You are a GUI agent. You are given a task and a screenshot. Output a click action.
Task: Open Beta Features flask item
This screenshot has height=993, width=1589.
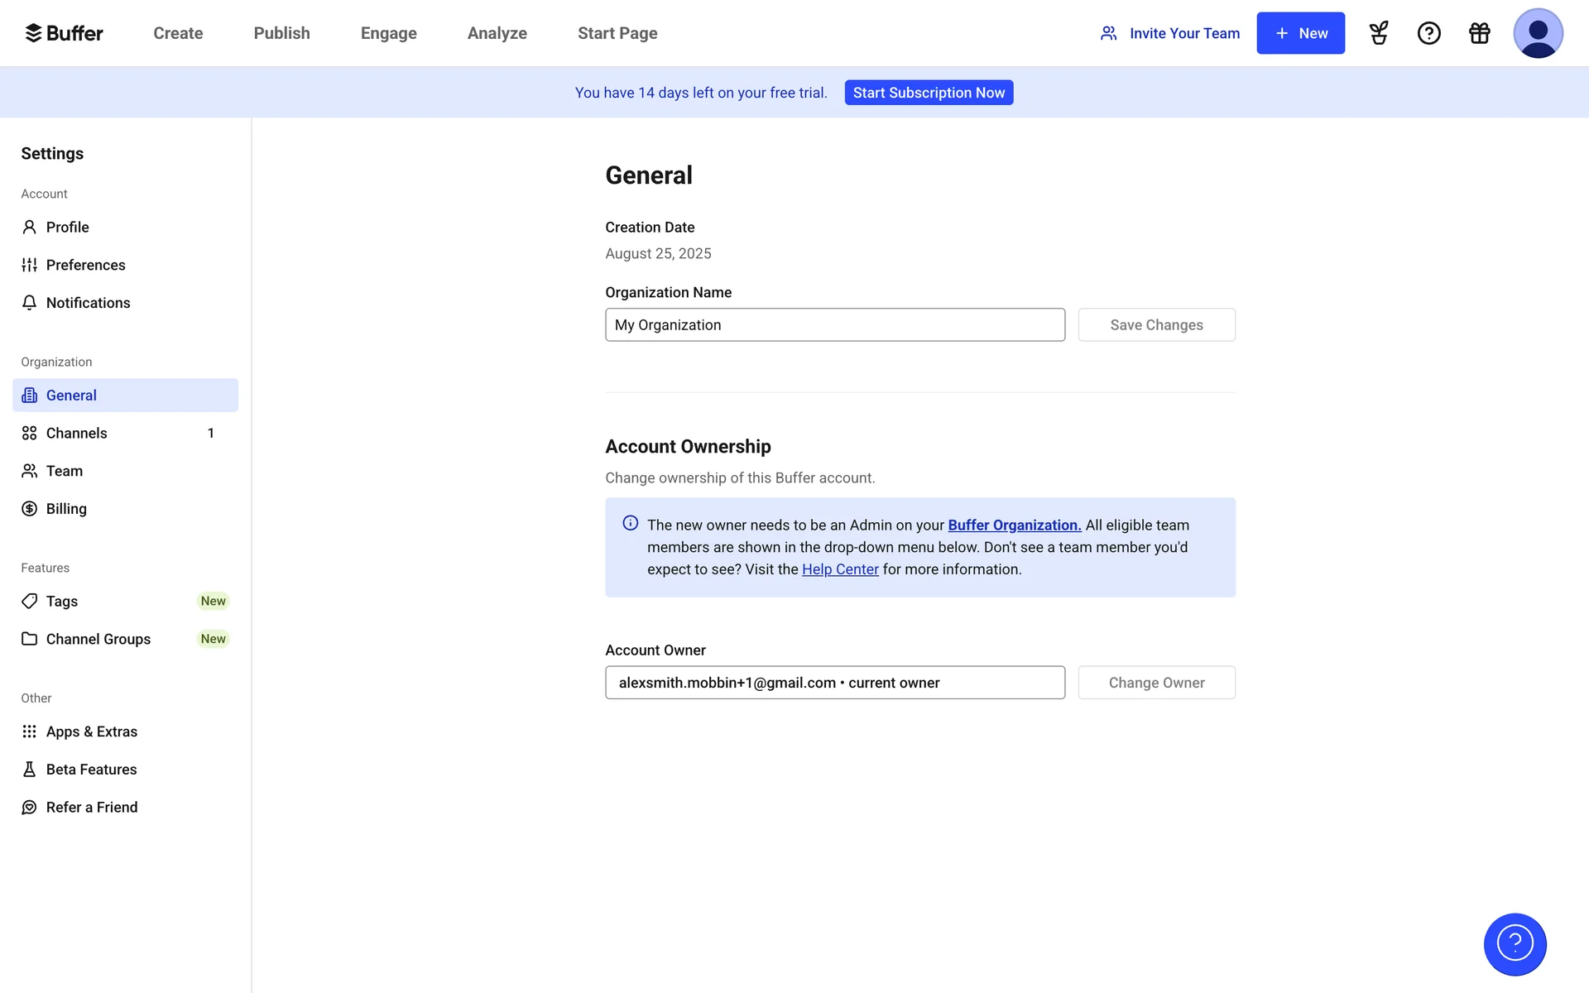[91, 770]
